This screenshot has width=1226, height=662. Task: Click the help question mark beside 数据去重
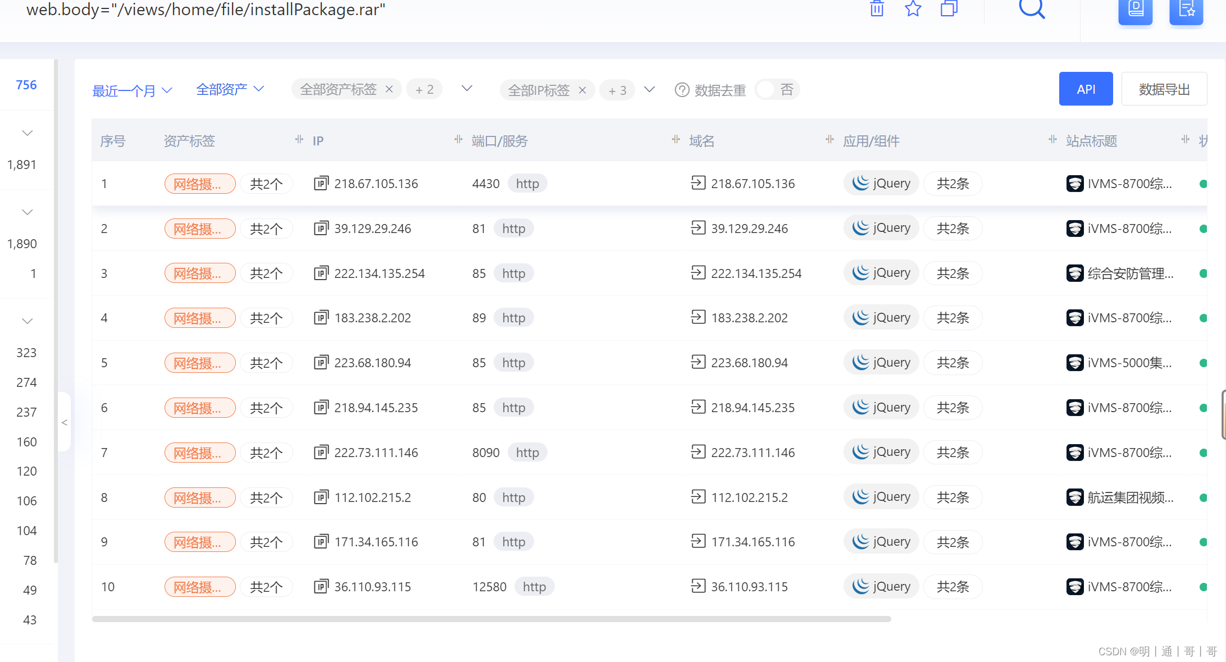(682, 90)
